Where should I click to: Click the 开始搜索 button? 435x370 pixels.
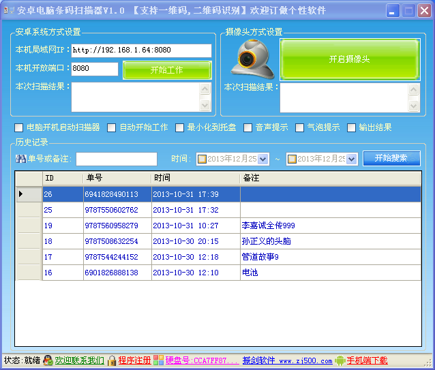(x=391, y=158)
